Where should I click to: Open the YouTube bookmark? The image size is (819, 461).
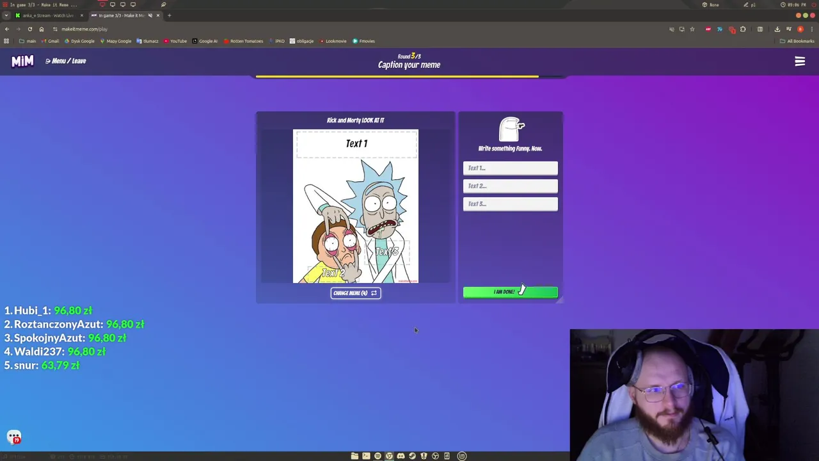(x=175, y=41)
